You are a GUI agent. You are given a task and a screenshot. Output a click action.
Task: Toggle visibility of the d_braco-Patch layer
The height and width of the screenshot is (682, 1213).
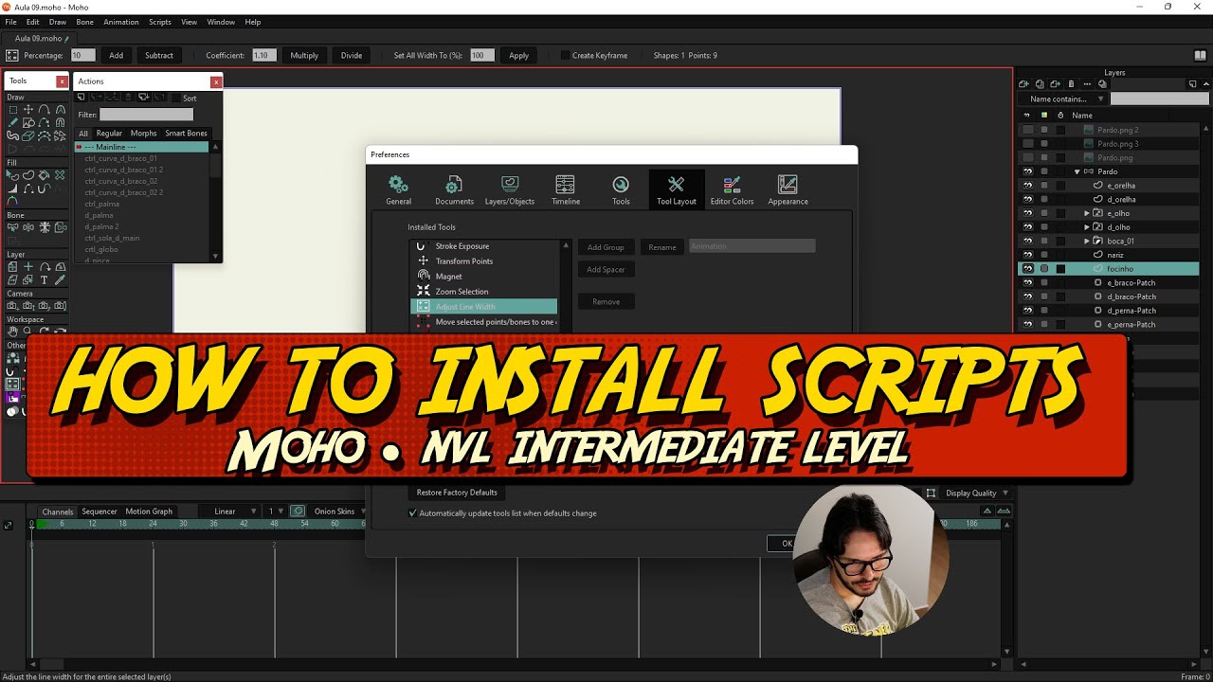(x=1027, y=296)
